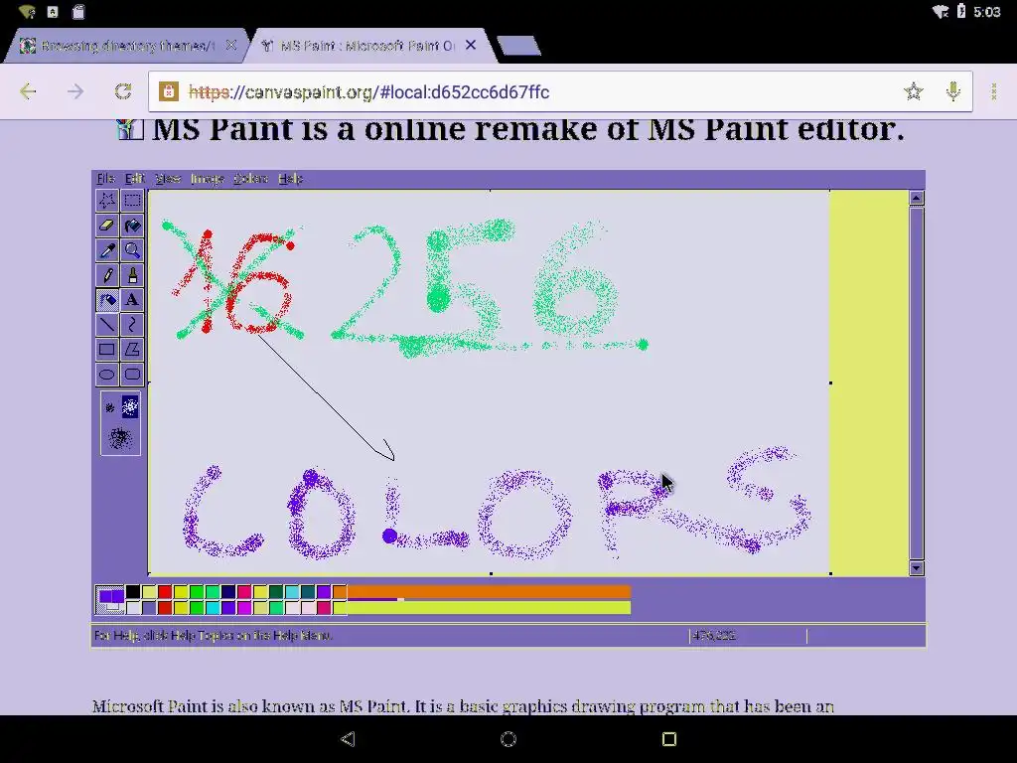
Task: Pick the navy blue palette swatch
Action: coord(228,592)
